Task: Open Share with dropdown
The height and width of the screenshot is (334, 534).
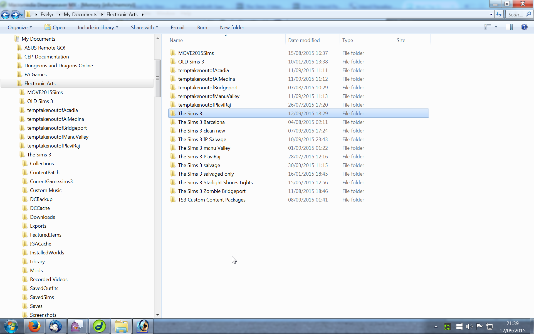Action: click(x=144, y=27)
